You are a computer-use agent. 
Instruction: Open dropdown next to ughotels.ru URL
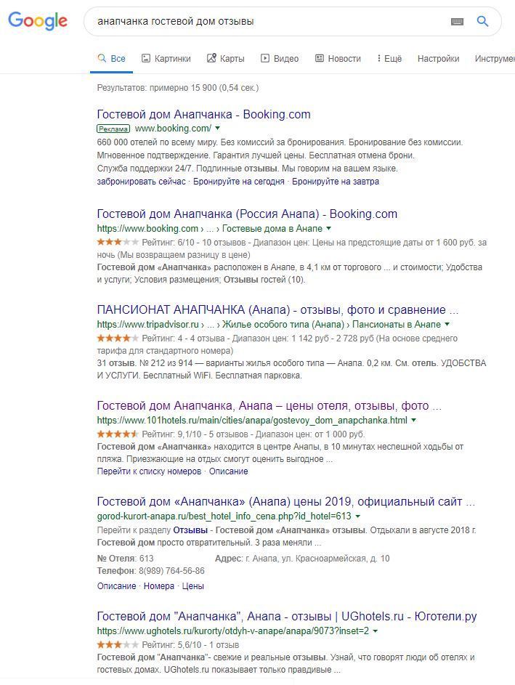coord(376,631)
